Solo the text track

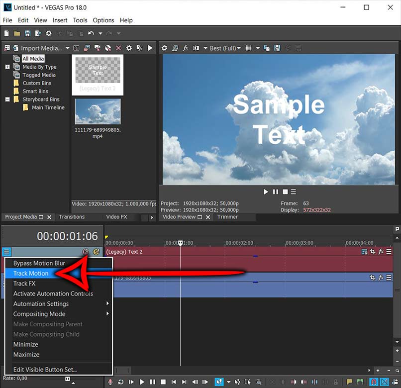96,252
